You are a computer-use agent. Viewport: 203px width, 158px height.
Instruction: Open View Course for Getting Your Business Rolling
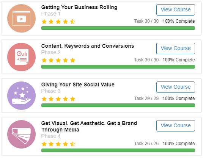176,10
